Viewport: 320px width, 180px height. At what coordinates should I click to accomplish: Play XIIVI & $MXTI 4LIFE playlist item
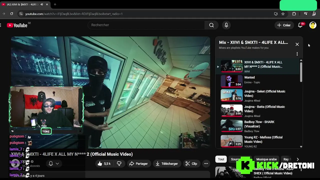pyautogui.click(x=257, y=66)
